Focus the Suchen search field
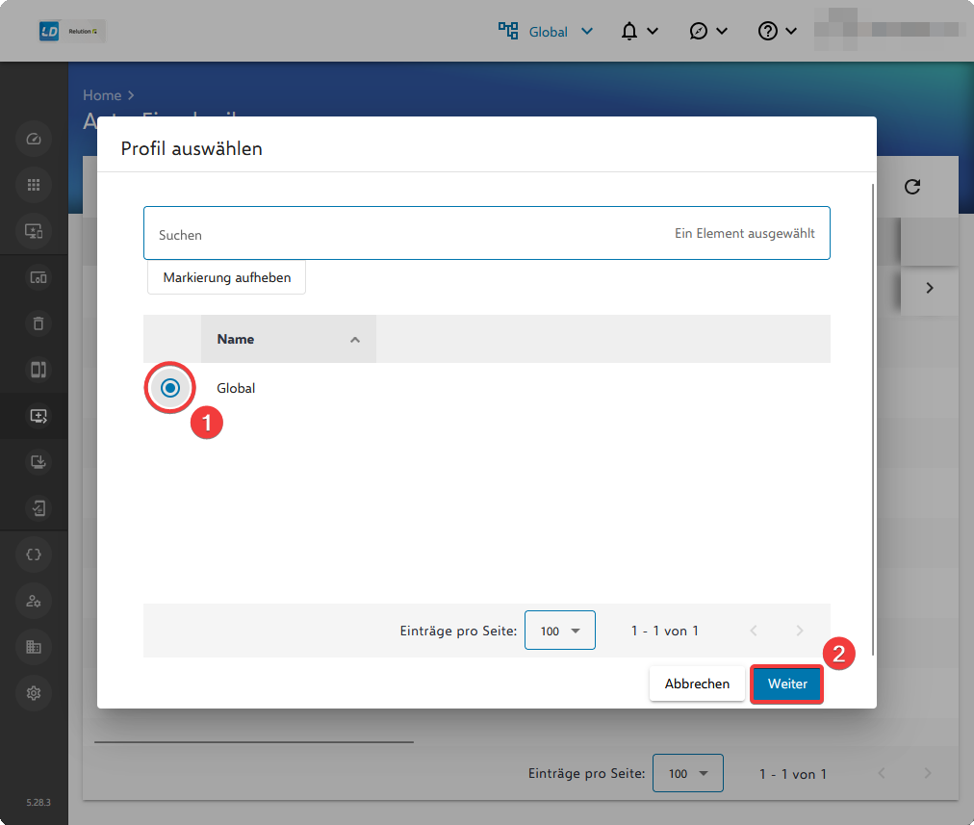The image size is (974, 825). (486, 233)
